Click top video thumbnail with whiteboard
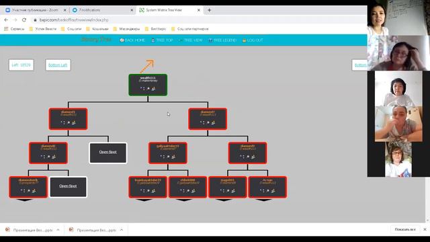The width and height of the screenshot is (430, 242). (398, 17)
